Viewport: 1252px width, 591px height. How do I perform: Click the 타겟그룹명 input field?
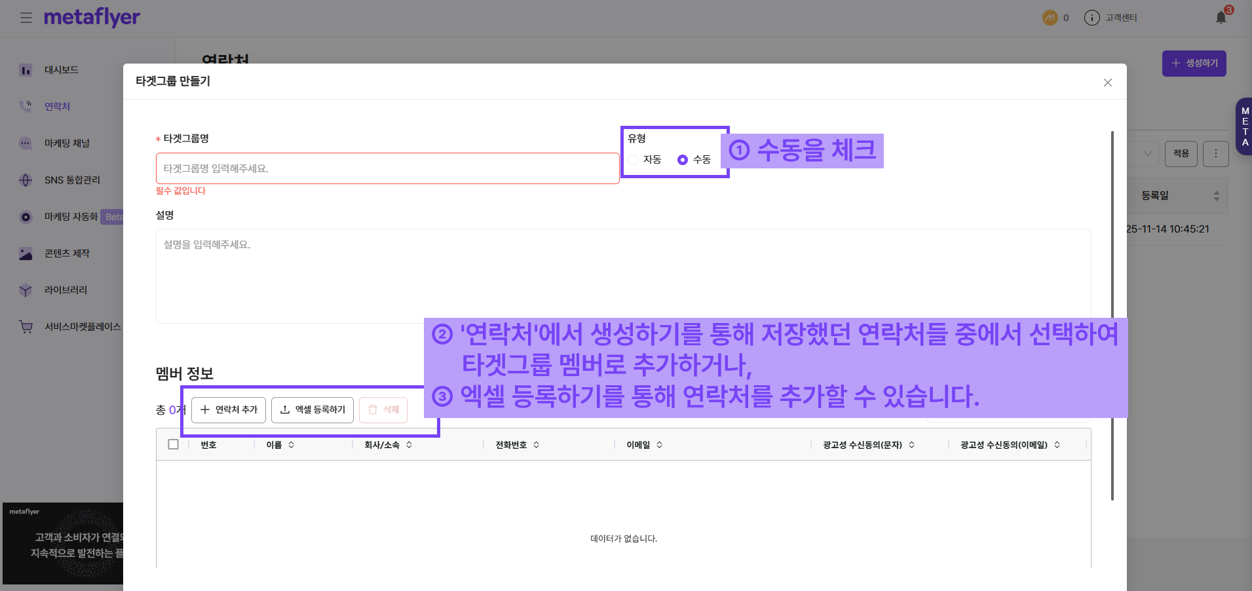click(x=387, y=168)
